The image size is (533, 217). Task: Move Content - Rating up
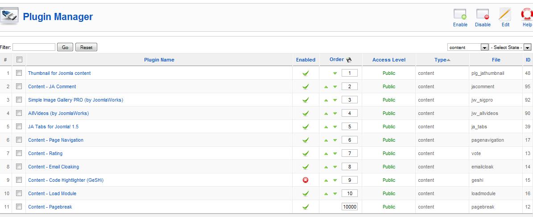[326, 153]
